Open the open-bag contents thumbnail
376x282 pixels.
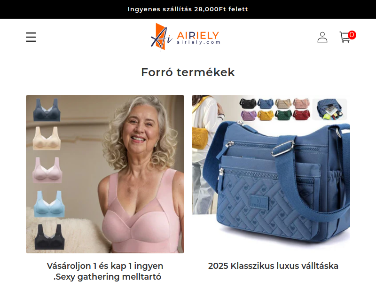coord(330,110)
